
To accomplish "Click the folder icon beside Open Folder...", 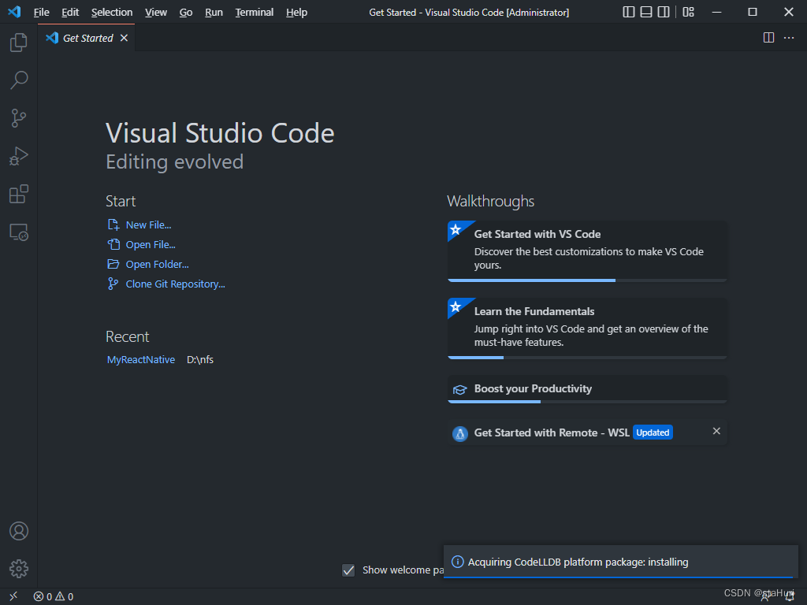I will (113, 264).
